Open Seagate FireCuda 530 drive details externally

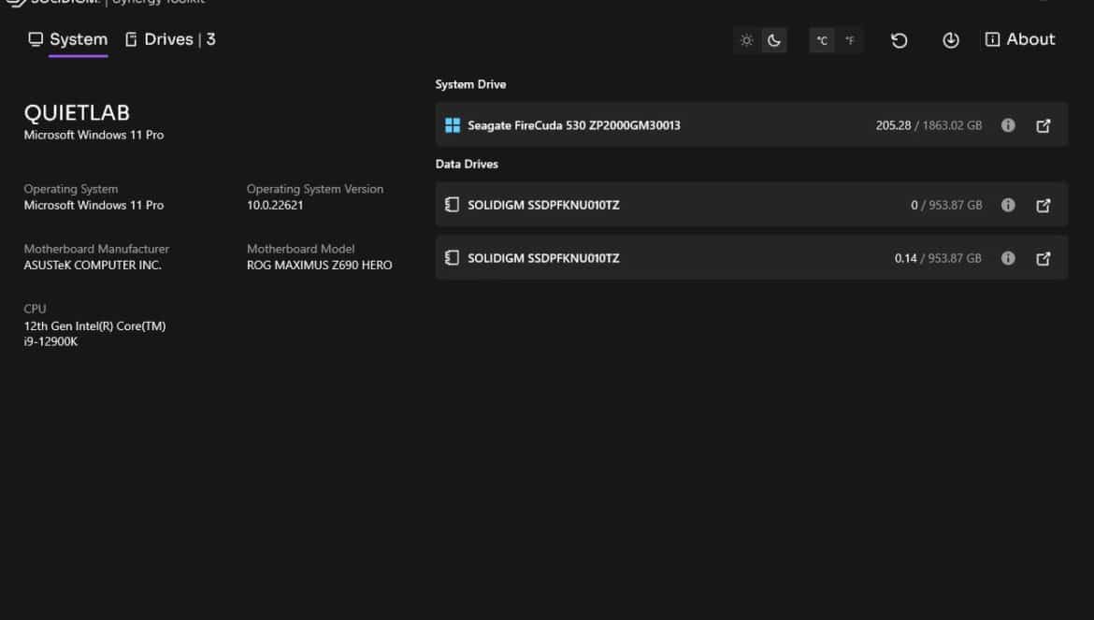[1044, 125]
